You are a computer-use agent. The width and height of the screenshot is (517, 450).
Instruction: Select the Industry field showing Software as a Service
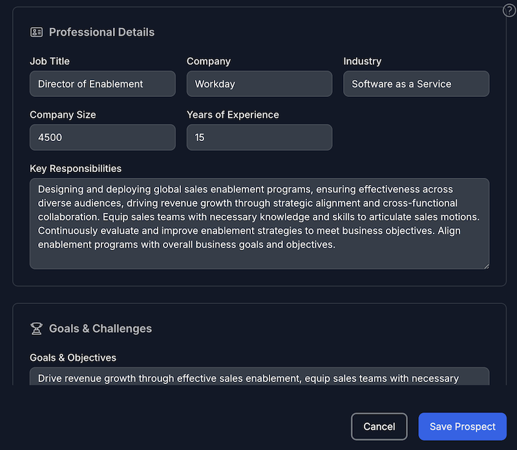[416, 83]
